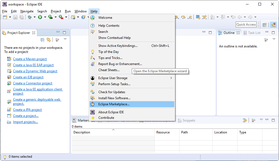The width and height of the screenshot is (279, 161).
Task: Click the Debug bug icon in toolbar
Action: [30, 17]
